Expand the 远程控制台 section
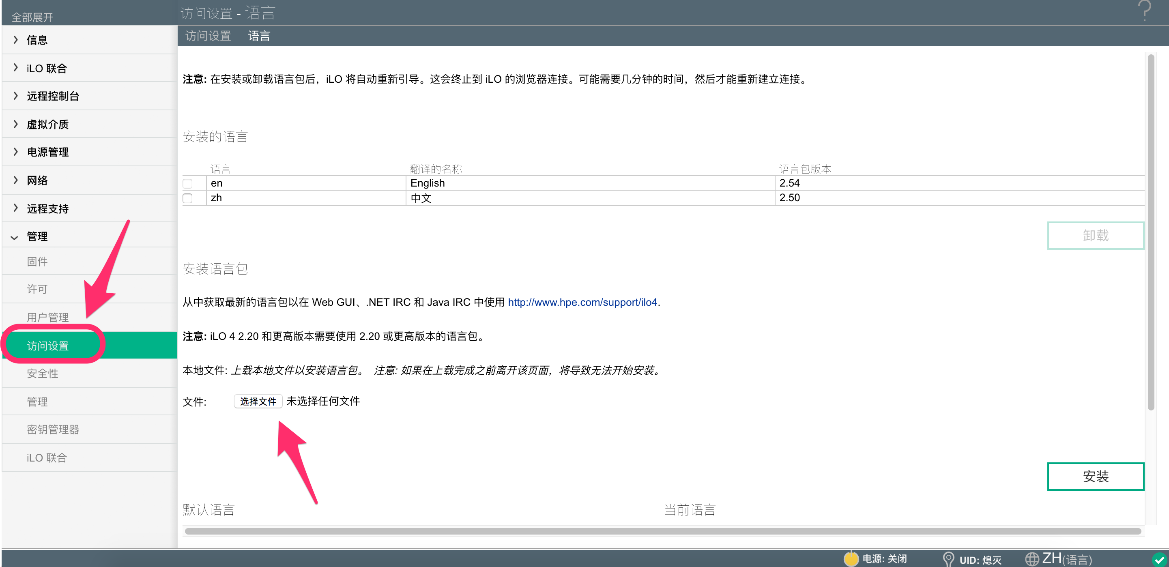The width and height of the screenshot is (1169, 567). pyautogui.click(x=89, y=96)
